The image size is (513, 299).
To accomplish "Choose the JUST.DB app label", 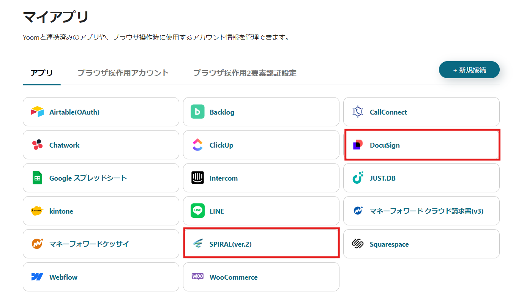I will click(383, 178).
